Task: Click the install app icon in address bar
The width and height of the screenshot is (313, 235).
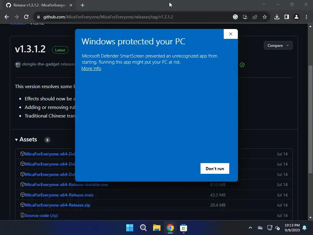Action: pyautogui.click(x=245, y=17)
